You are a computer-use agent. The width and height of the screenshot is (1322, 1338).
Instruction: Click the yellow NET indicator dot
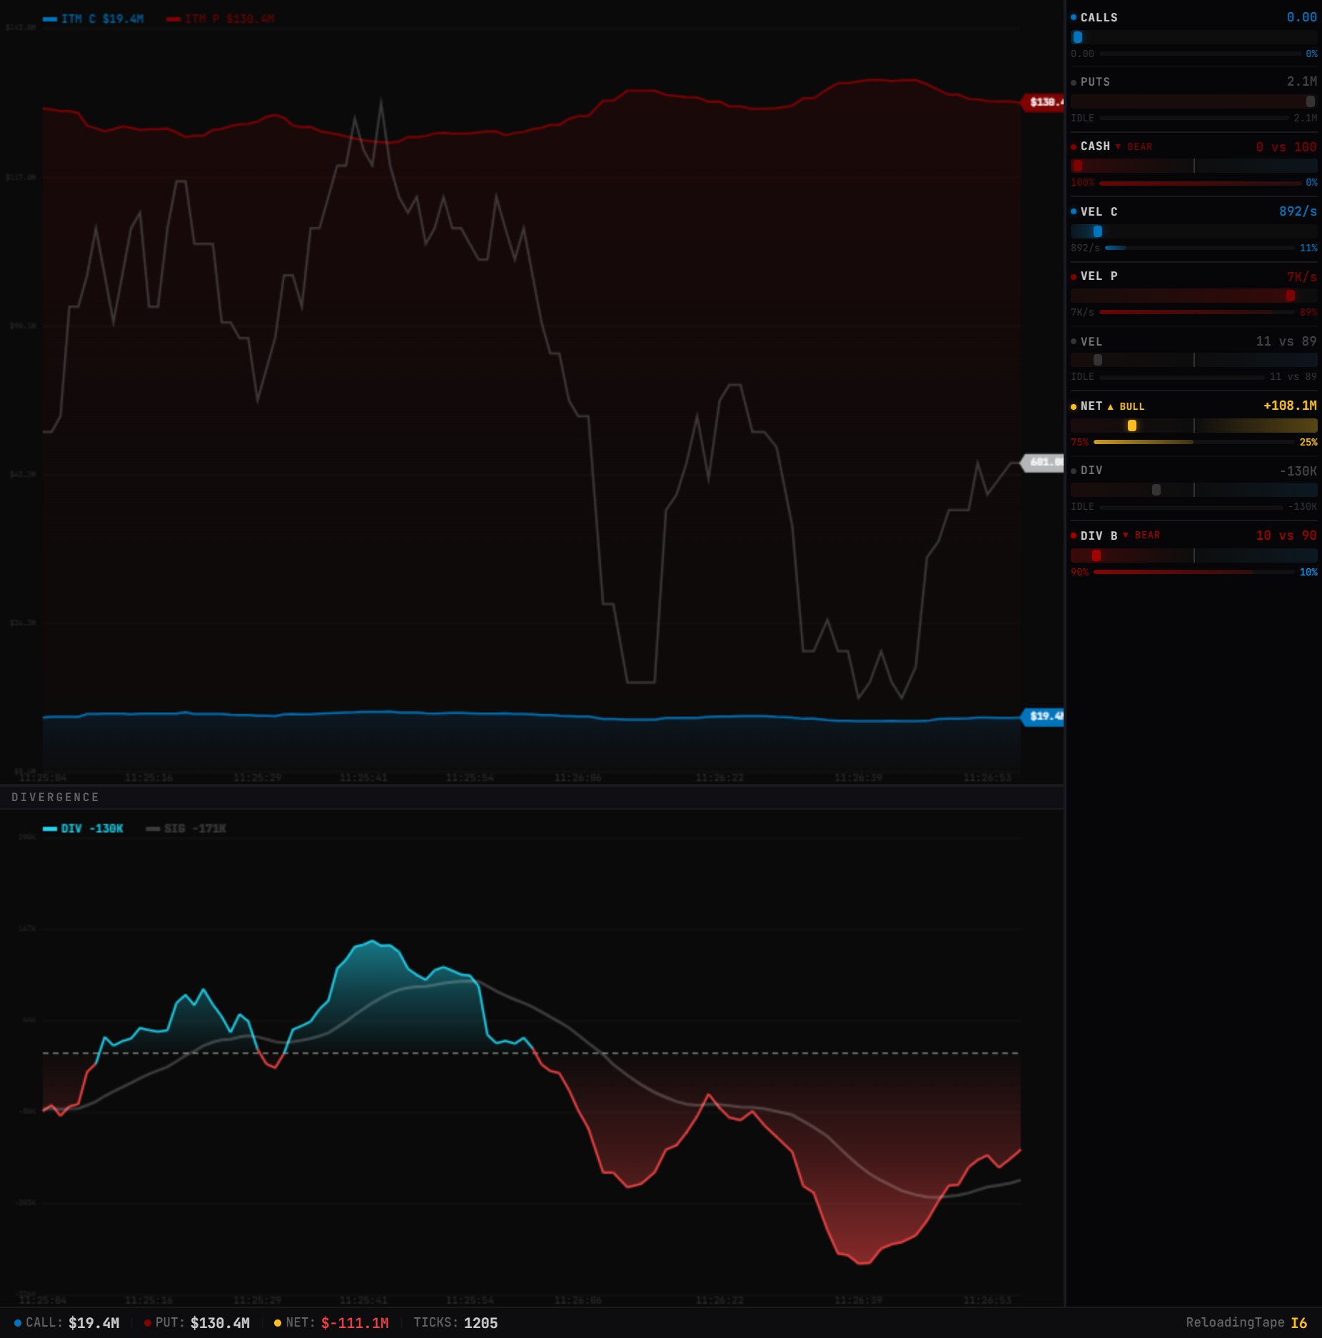[1074, 406]
